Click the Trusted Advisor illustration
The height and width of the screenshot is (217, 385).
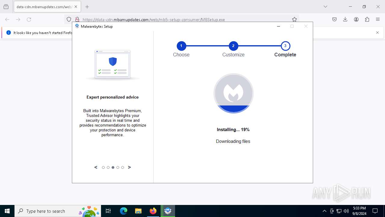tap(112, 65)
